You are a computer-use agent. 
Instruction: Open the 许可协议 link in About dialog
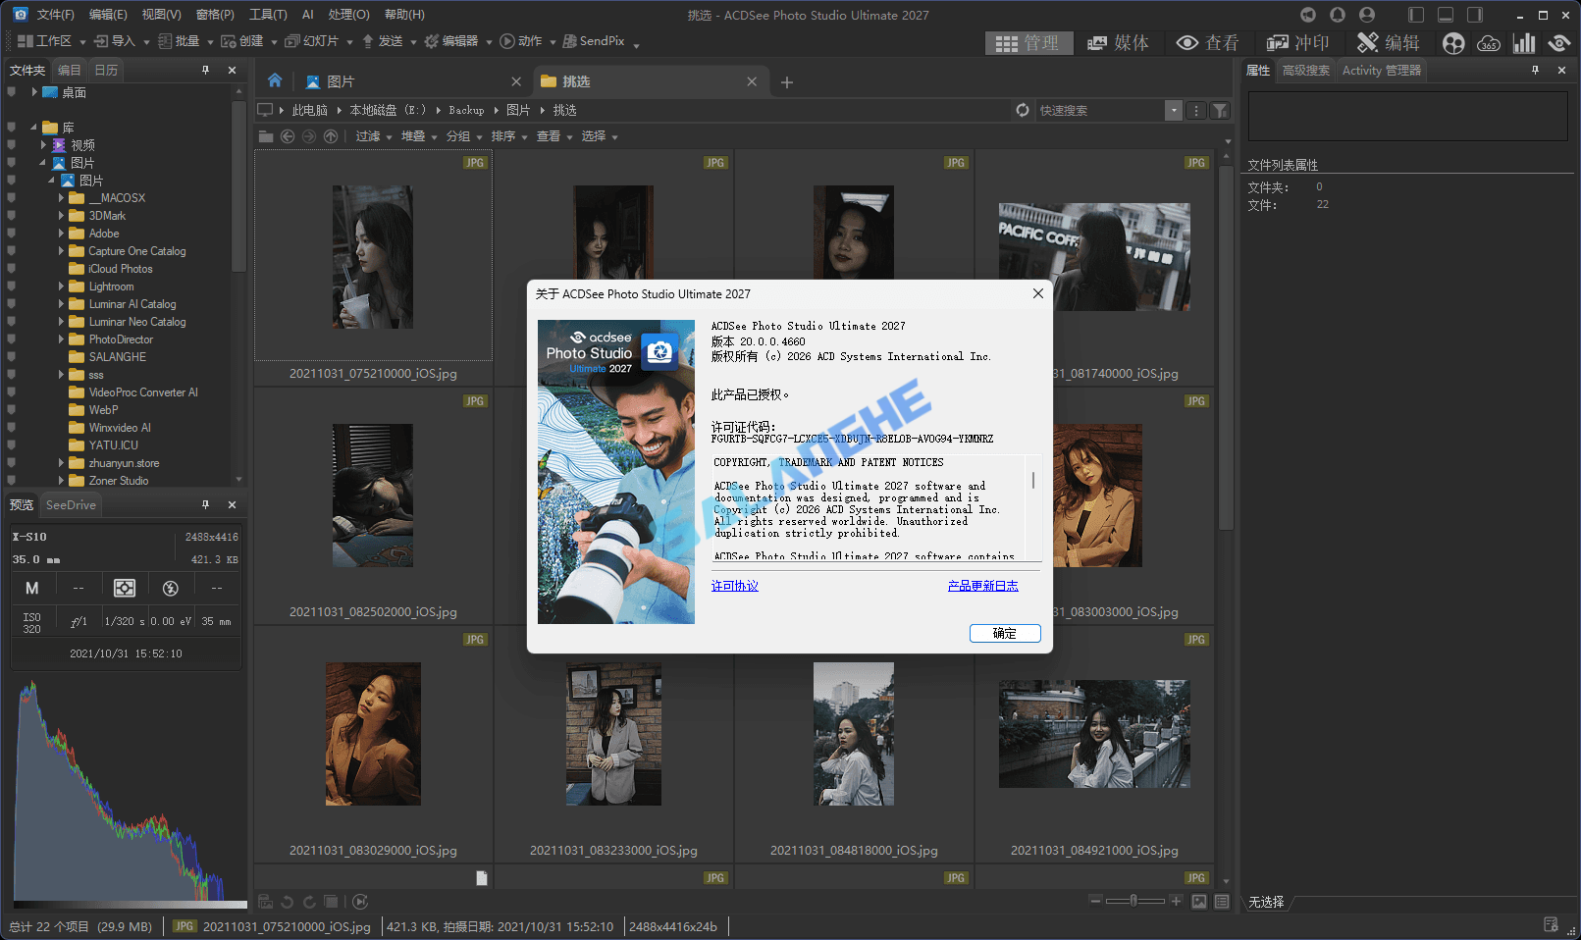[735, 586]
